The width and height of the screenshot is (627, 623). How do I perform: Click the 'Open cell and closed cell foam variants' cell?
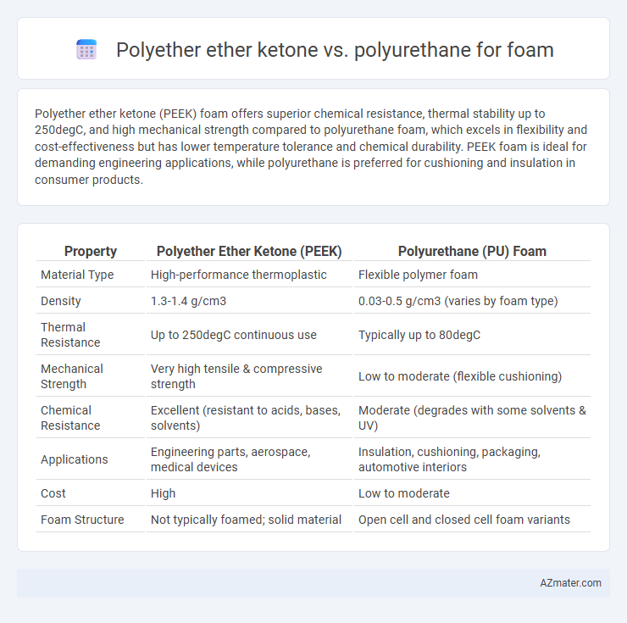pyautogui.click(x=464, y=520)
